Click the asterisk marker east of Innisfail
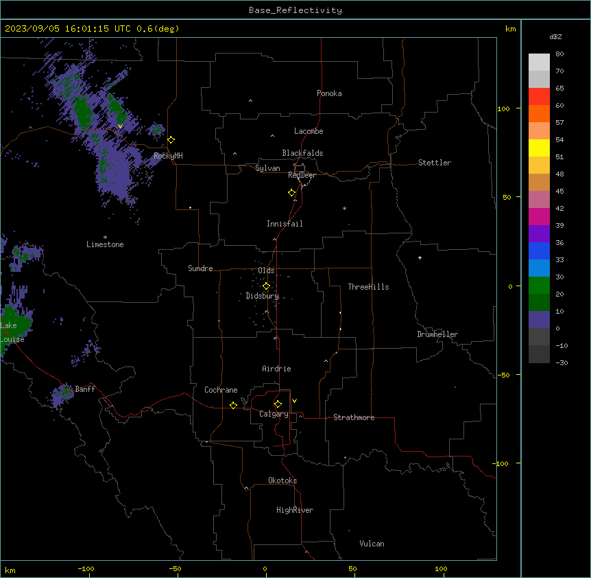This screenshot has height=578, width=591. pyautogui.click(x=344, y=208)
